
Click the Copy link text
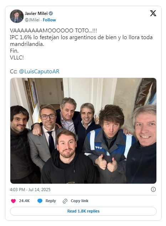79,201
